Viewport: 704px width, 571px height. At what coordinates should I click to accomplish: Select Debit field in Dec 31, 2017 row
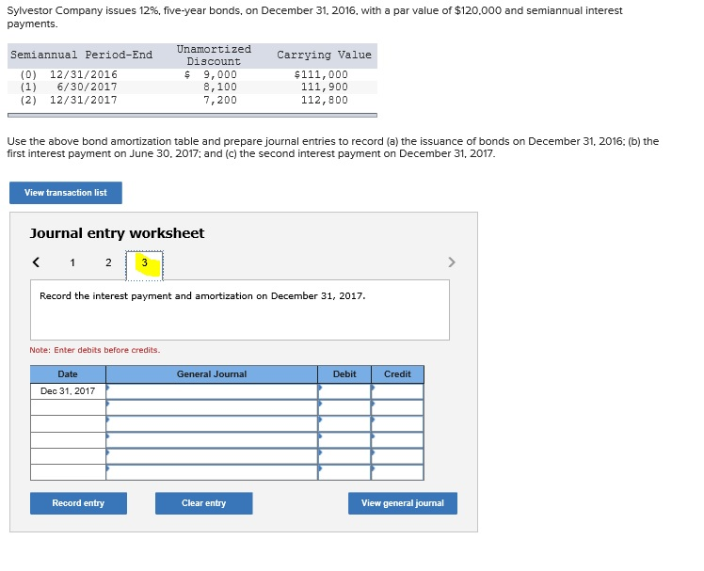tap(344, 391)
